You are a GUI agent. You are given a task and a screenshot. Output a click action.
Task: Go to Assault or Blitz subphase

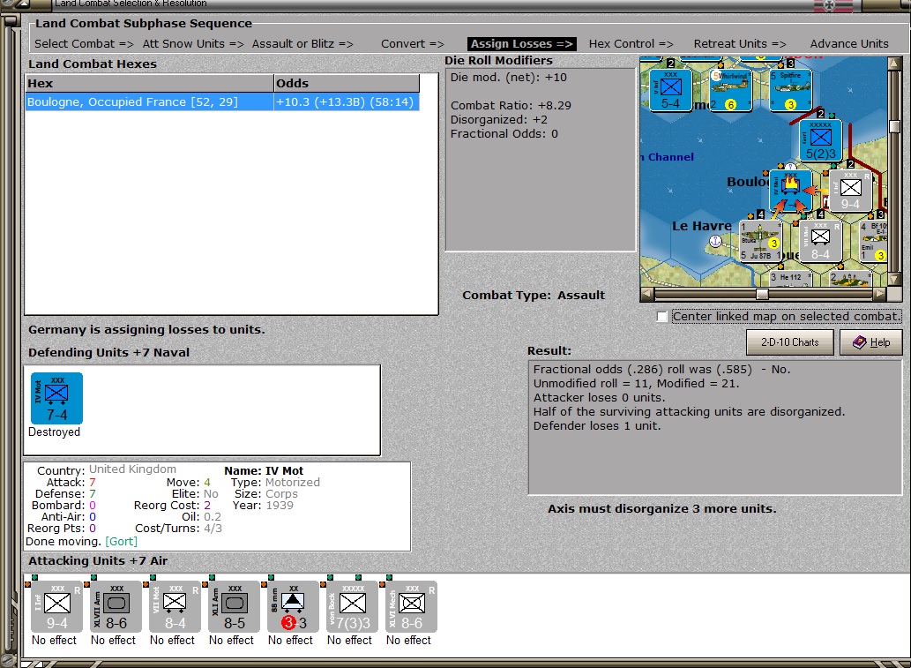302,43
